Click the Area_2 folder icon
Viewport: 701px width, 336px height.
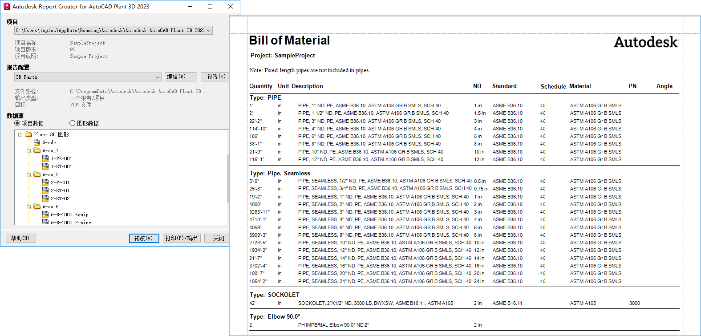37,174
